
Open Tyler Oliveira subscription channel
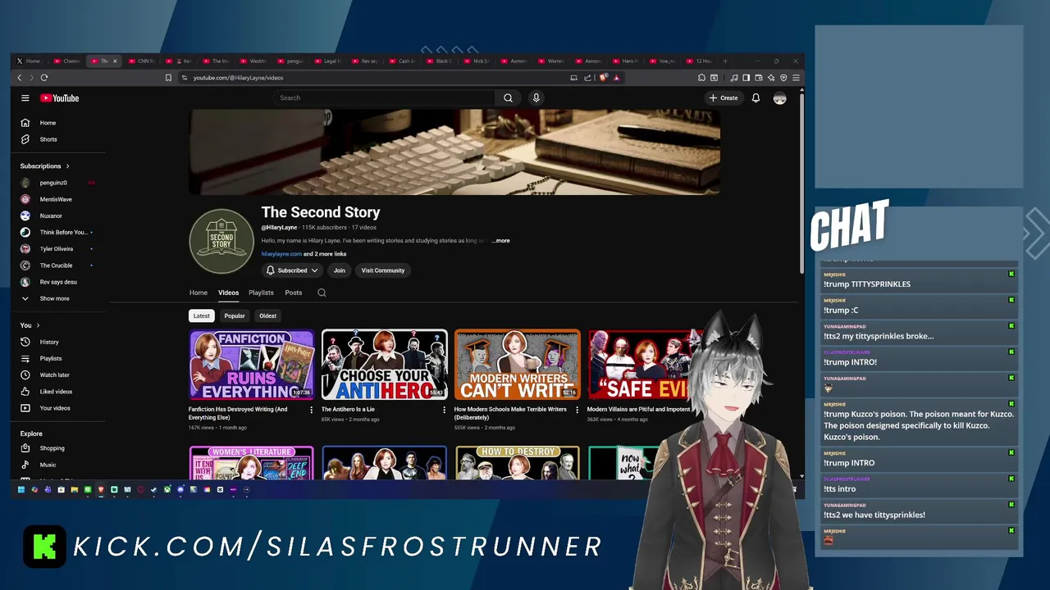(x=57, y=249)
